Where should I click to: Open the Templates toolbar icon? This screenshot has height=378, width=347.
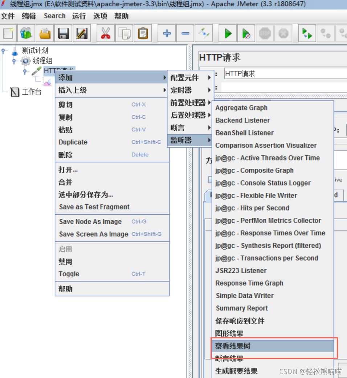click(26, 33)
